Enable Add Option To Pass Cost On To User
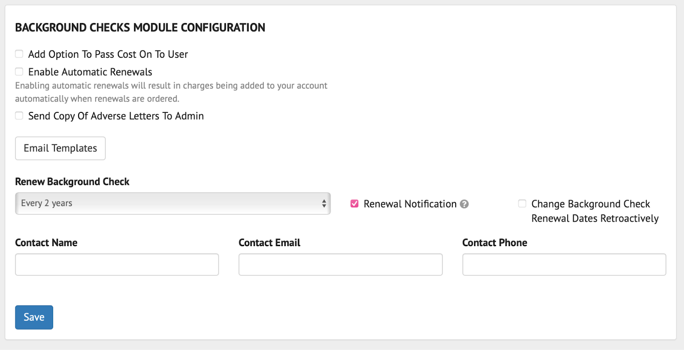The height and width of the screenshot is (350, 684). click(19, 54)
